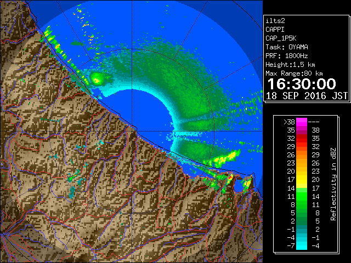Click the yellow 17 dBZ color swatch
351x263 pixels.
click(x=302, y=180)
